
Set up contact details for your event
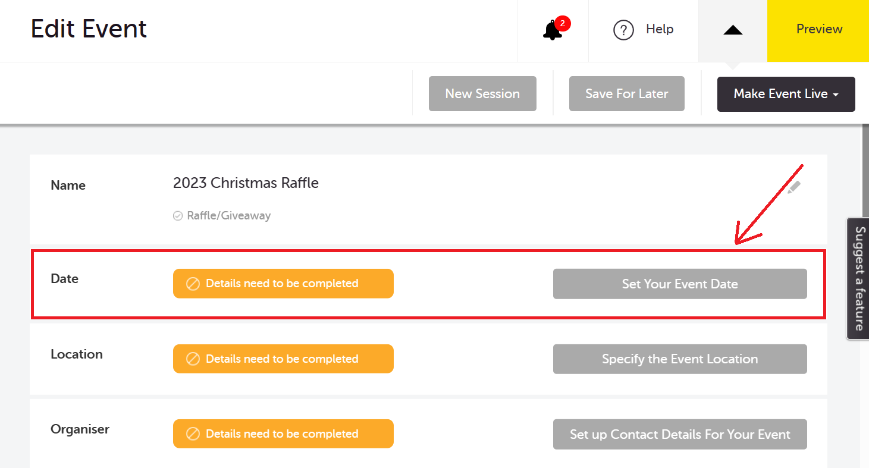tap(680, 434)
